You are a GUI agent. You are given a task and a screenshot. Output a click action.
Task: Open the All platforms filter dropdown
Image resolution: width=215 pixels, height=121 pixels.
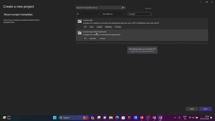(x=114, y=14)
